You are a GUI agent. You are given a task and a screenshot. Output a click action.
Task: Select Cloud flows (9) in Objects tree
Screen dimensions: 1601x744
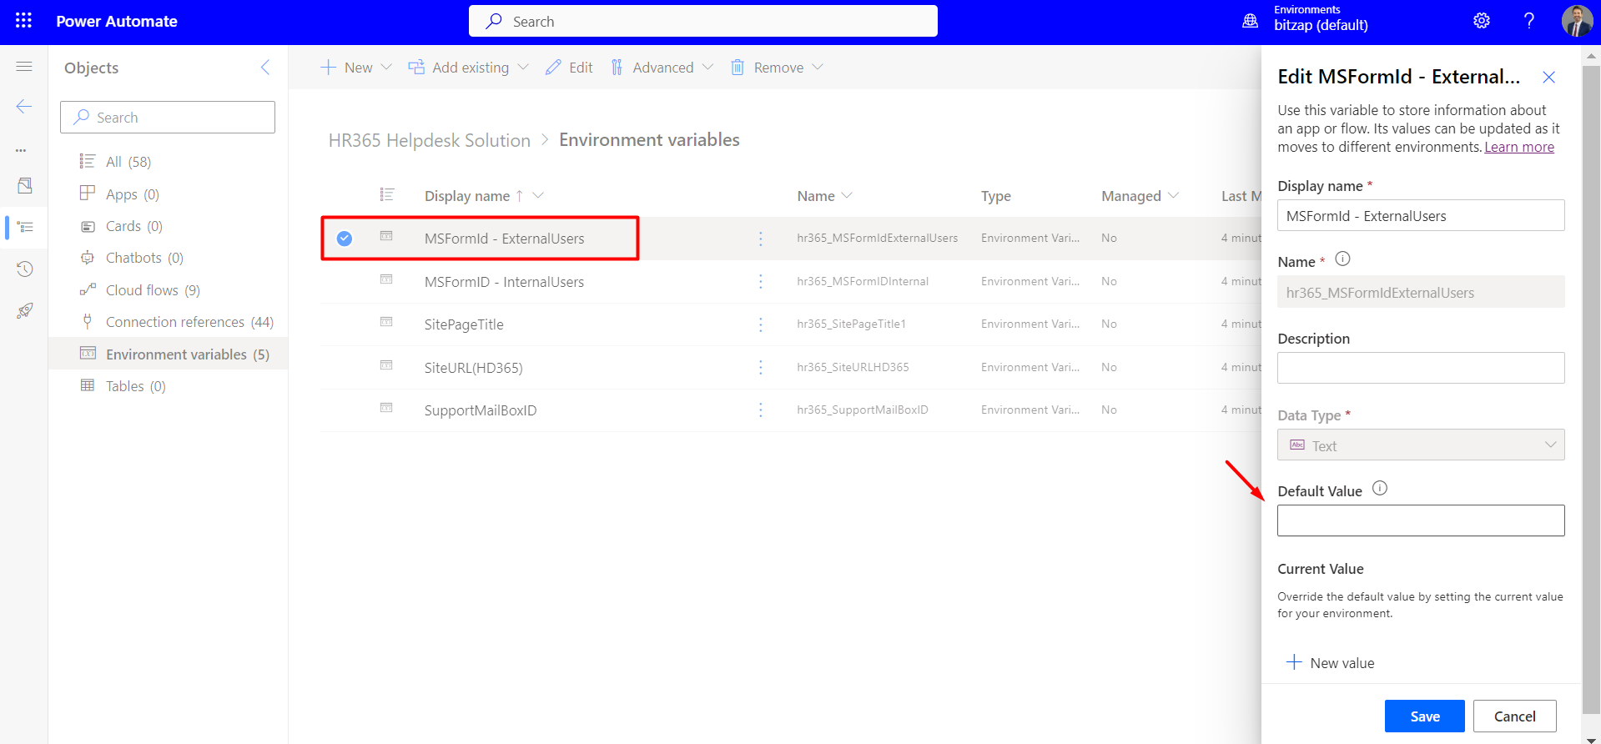point(152,290)
